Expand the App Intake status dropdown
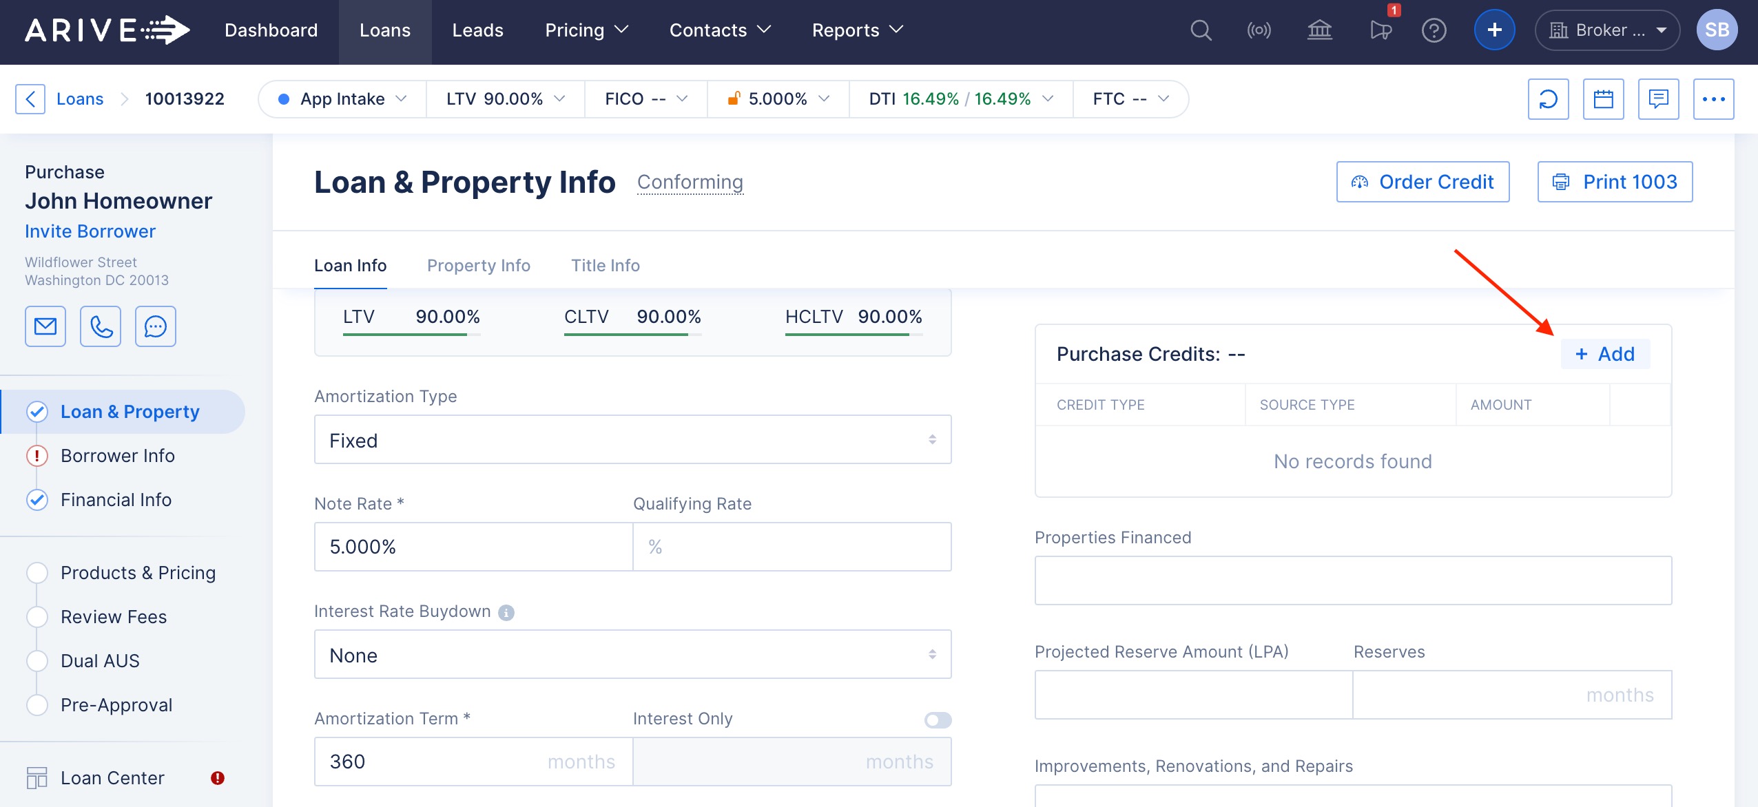The height and width of the screenshot is (807, 1758). tap(342, 99)
